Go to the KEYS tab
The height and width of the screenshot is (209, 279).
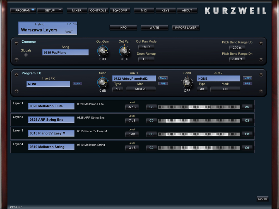[x=165, y=11]
